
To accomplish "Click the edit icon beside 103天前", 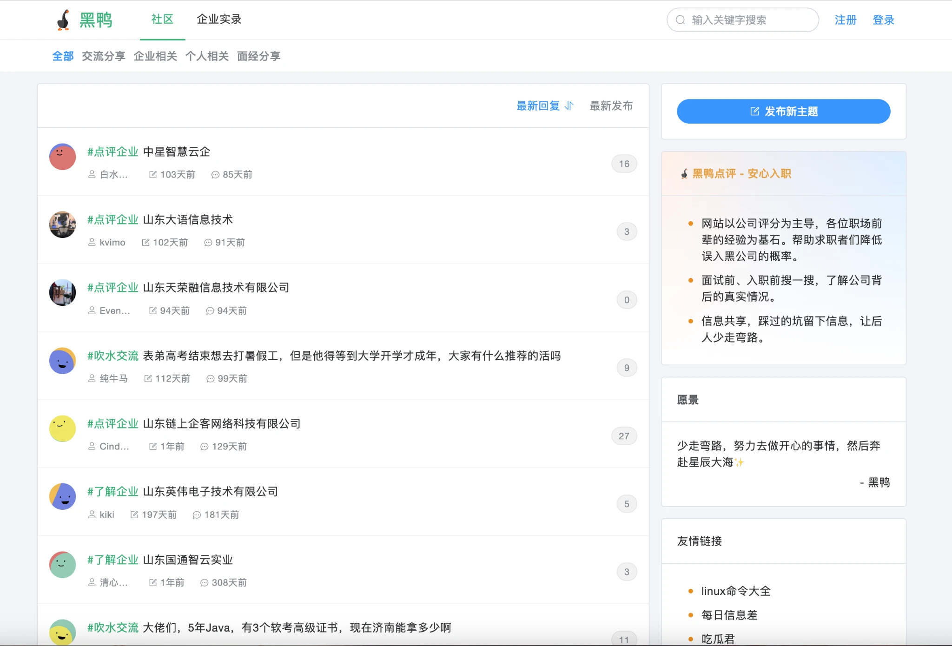I will [153, 175].
